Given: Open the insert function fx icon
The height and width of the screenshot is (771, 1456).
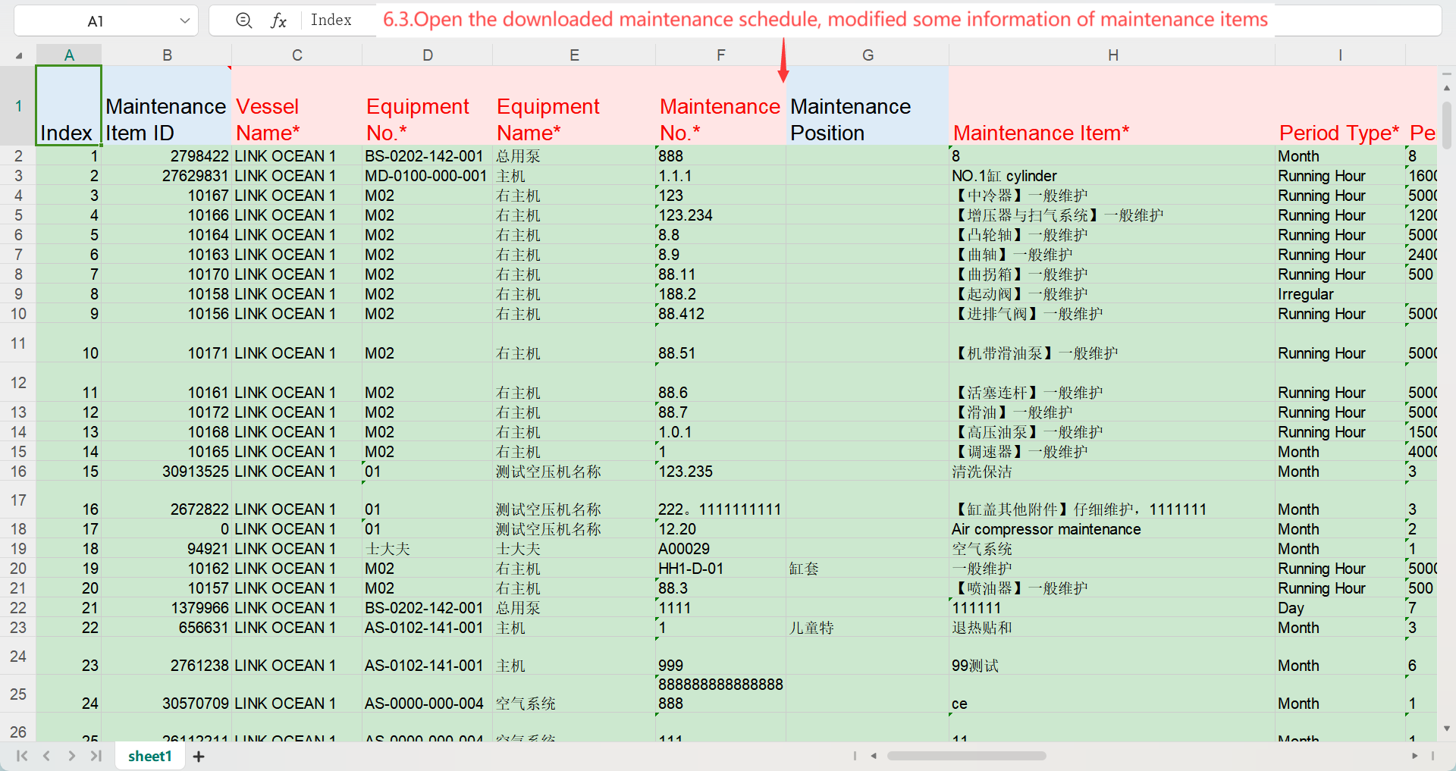Looking at the screenshot, I should [278, 20].
